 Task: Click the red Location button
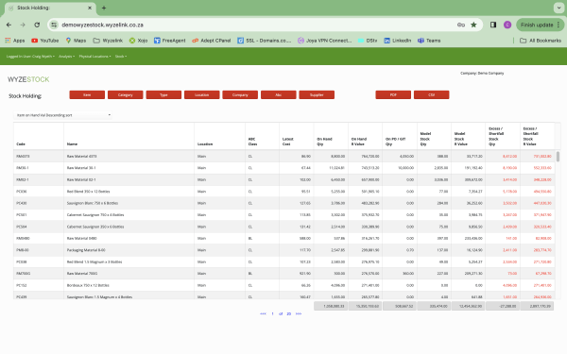tap(202, 95)
